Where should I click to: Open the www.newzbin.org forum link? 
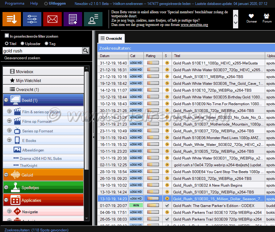coord(194,25)
